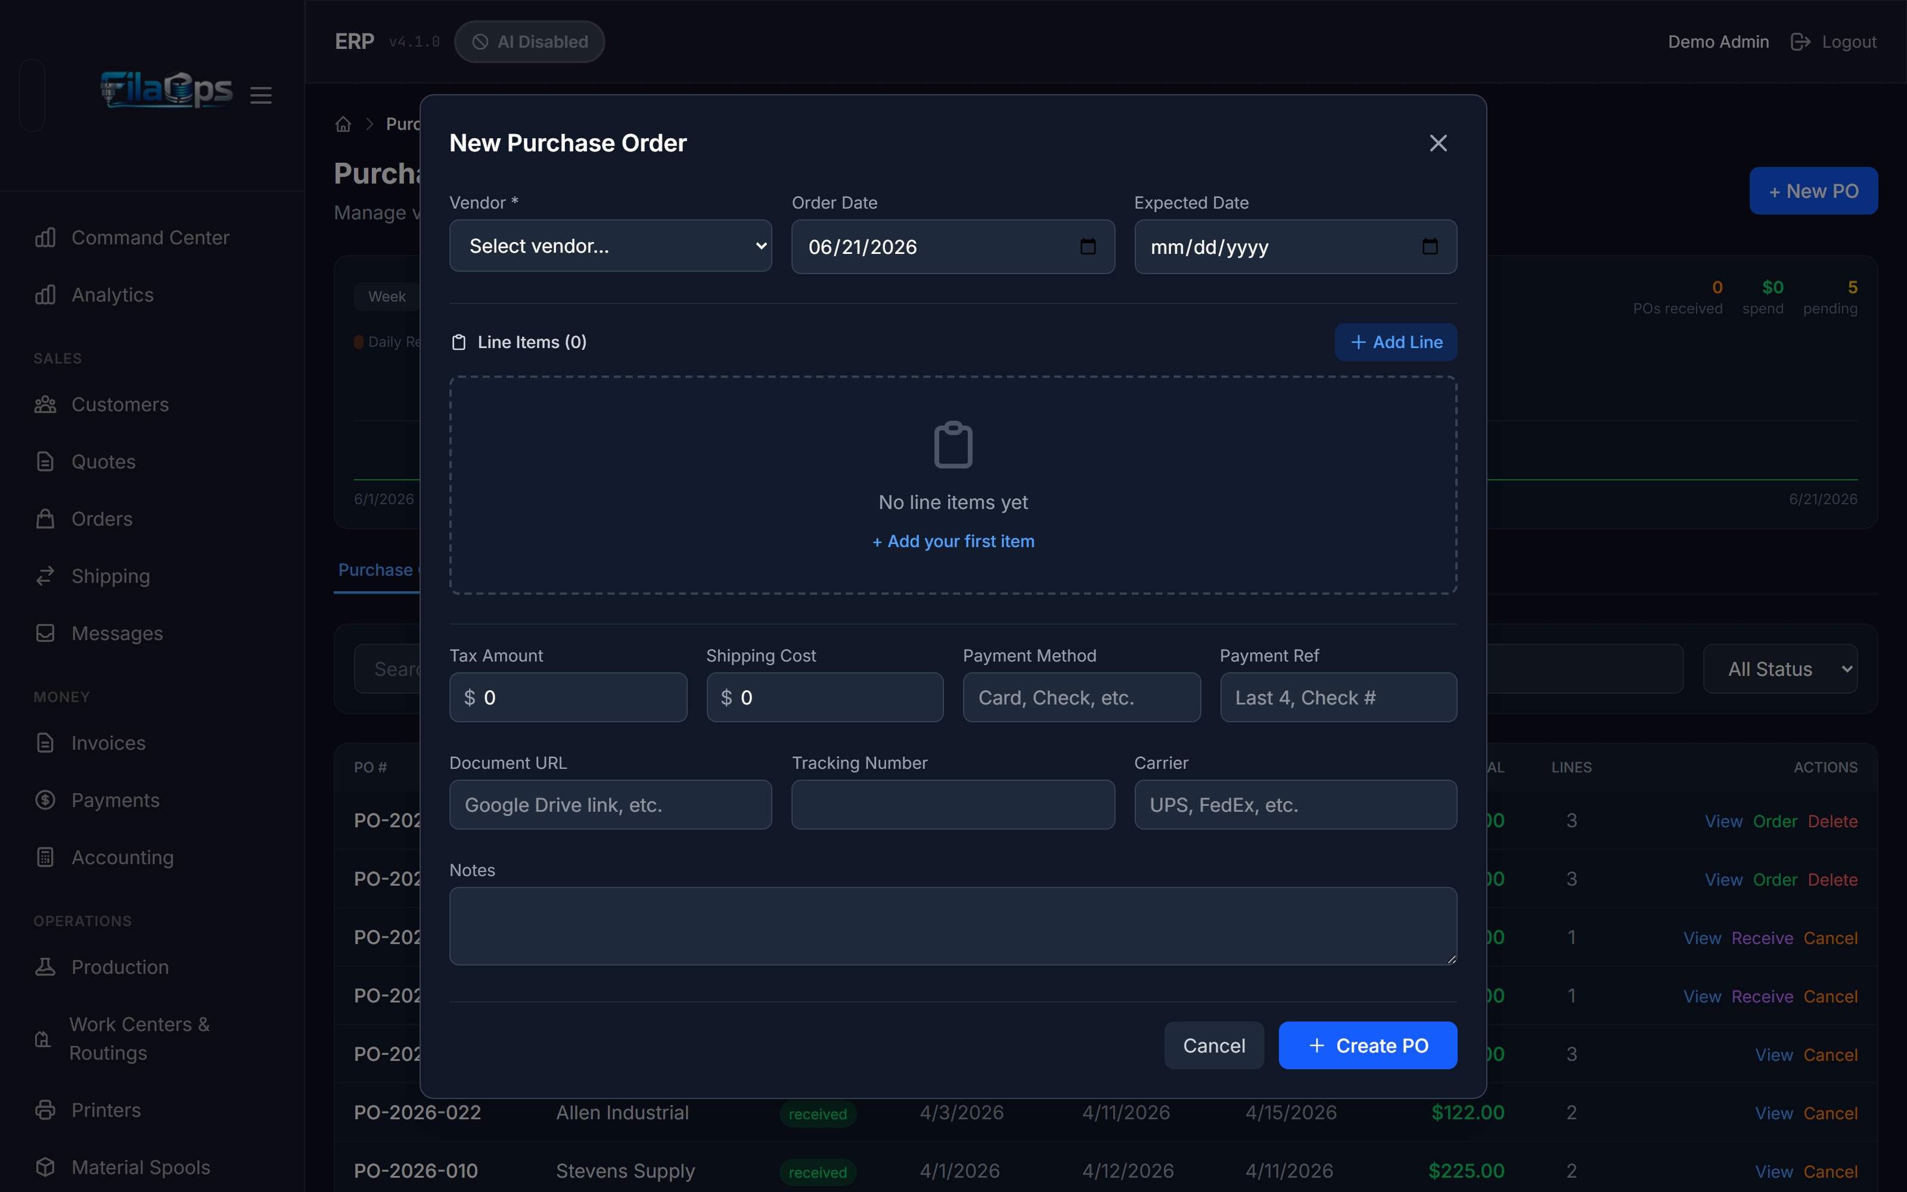
Task: Click the Create PO button
Action: pos(1367,1045)
